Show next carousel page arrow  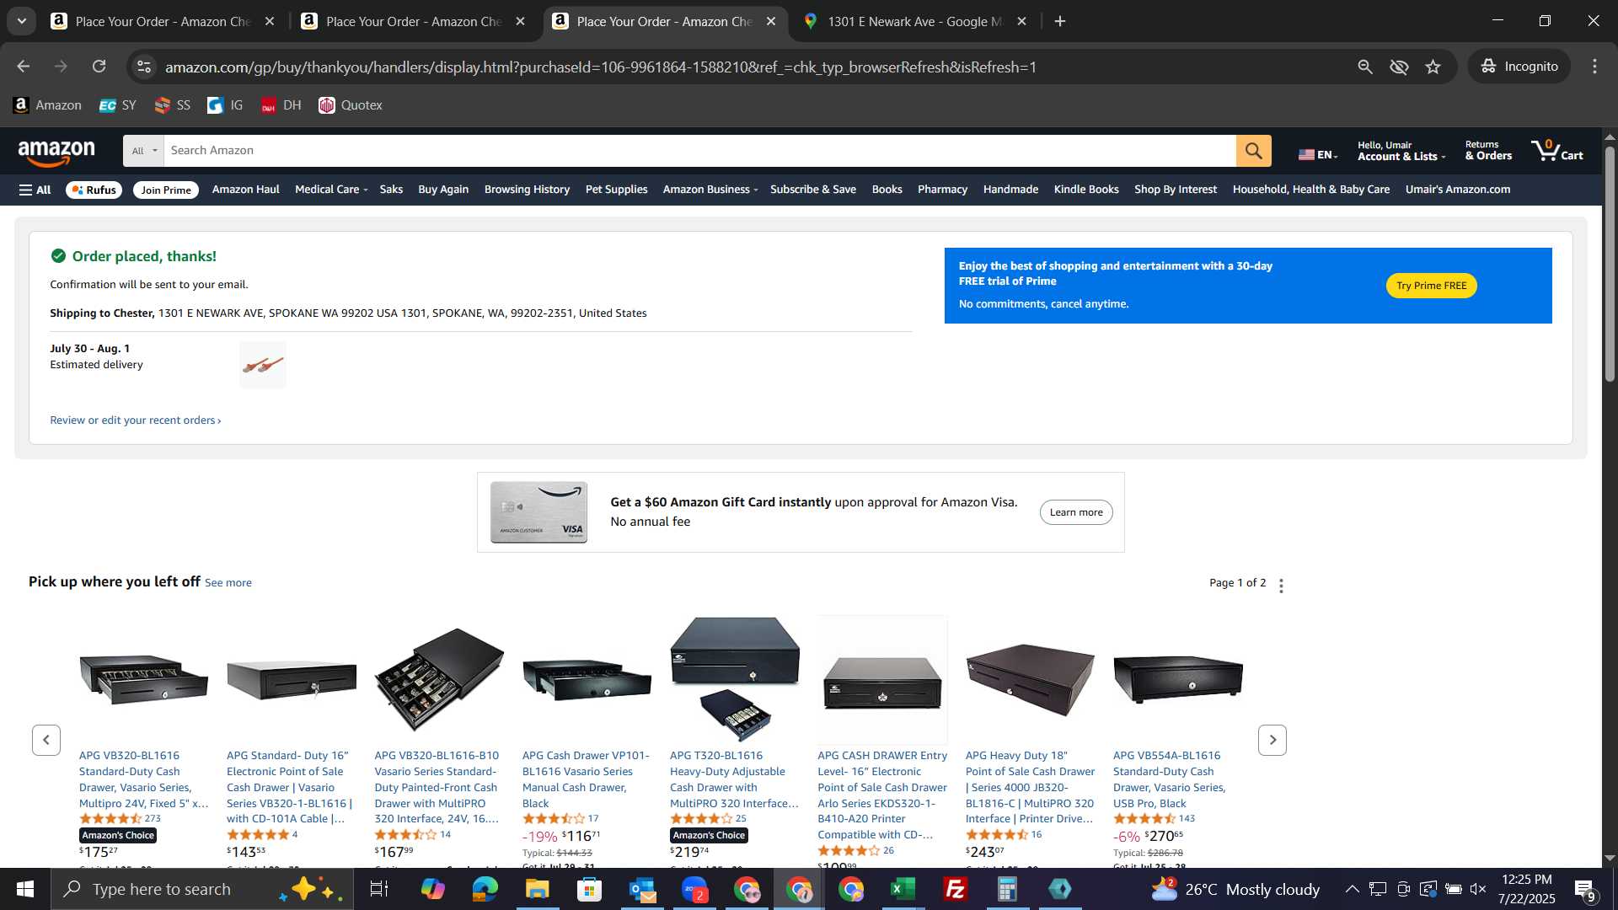pyautogui.click(x=1272, y=740)
